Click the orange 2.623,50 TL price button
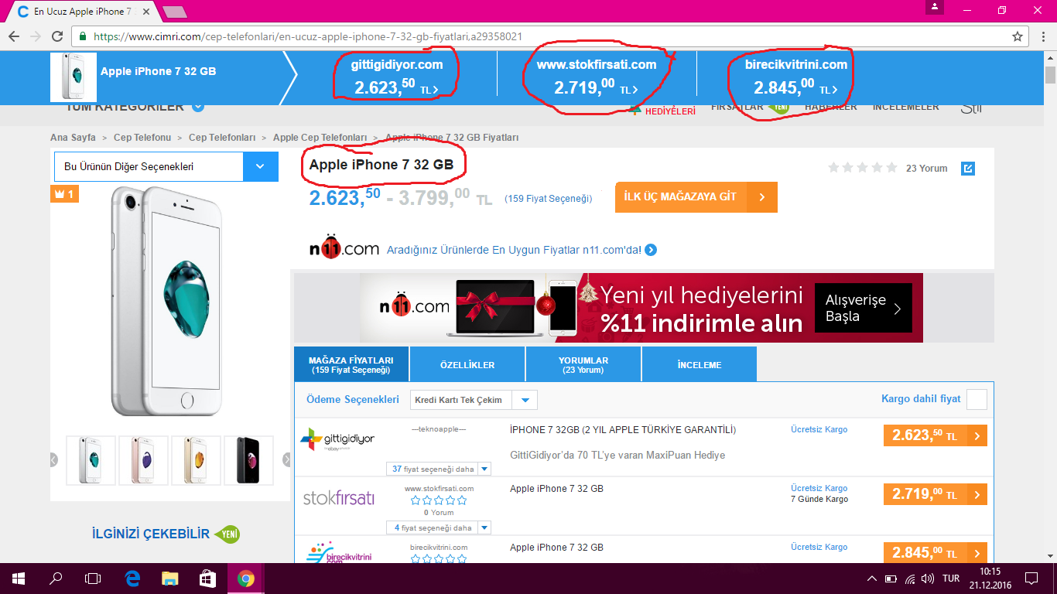The height and width of the screenshot is (594, 1057). click(936, 435)
